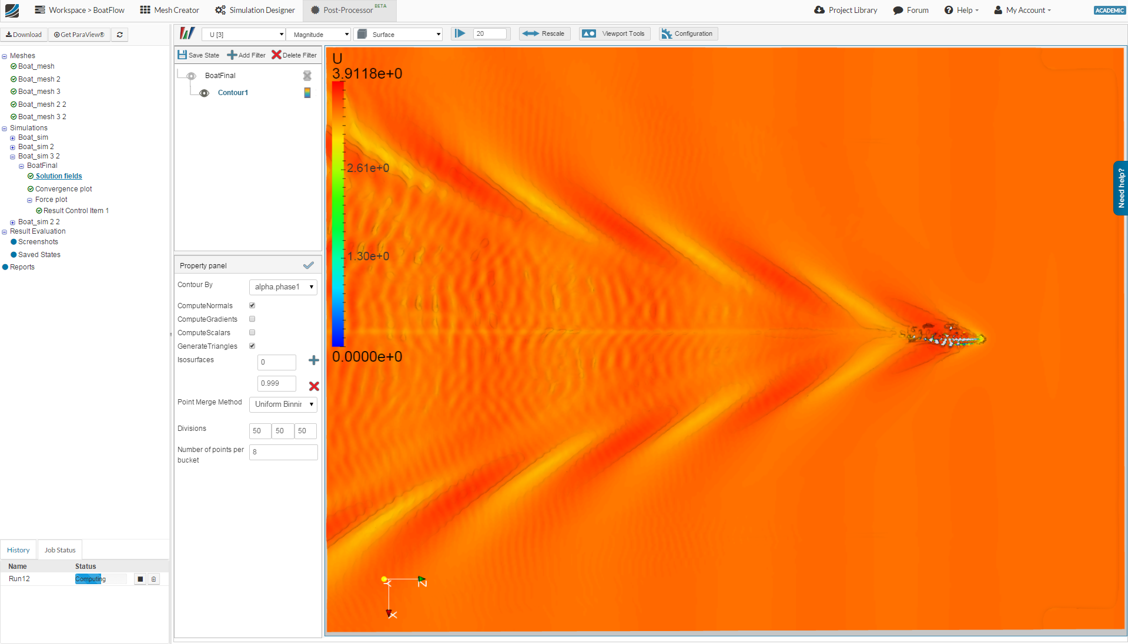Select Result Control Item 1
Viewport: 1128px width, 644px height.
pyautogui.click(x=76, y=211)
